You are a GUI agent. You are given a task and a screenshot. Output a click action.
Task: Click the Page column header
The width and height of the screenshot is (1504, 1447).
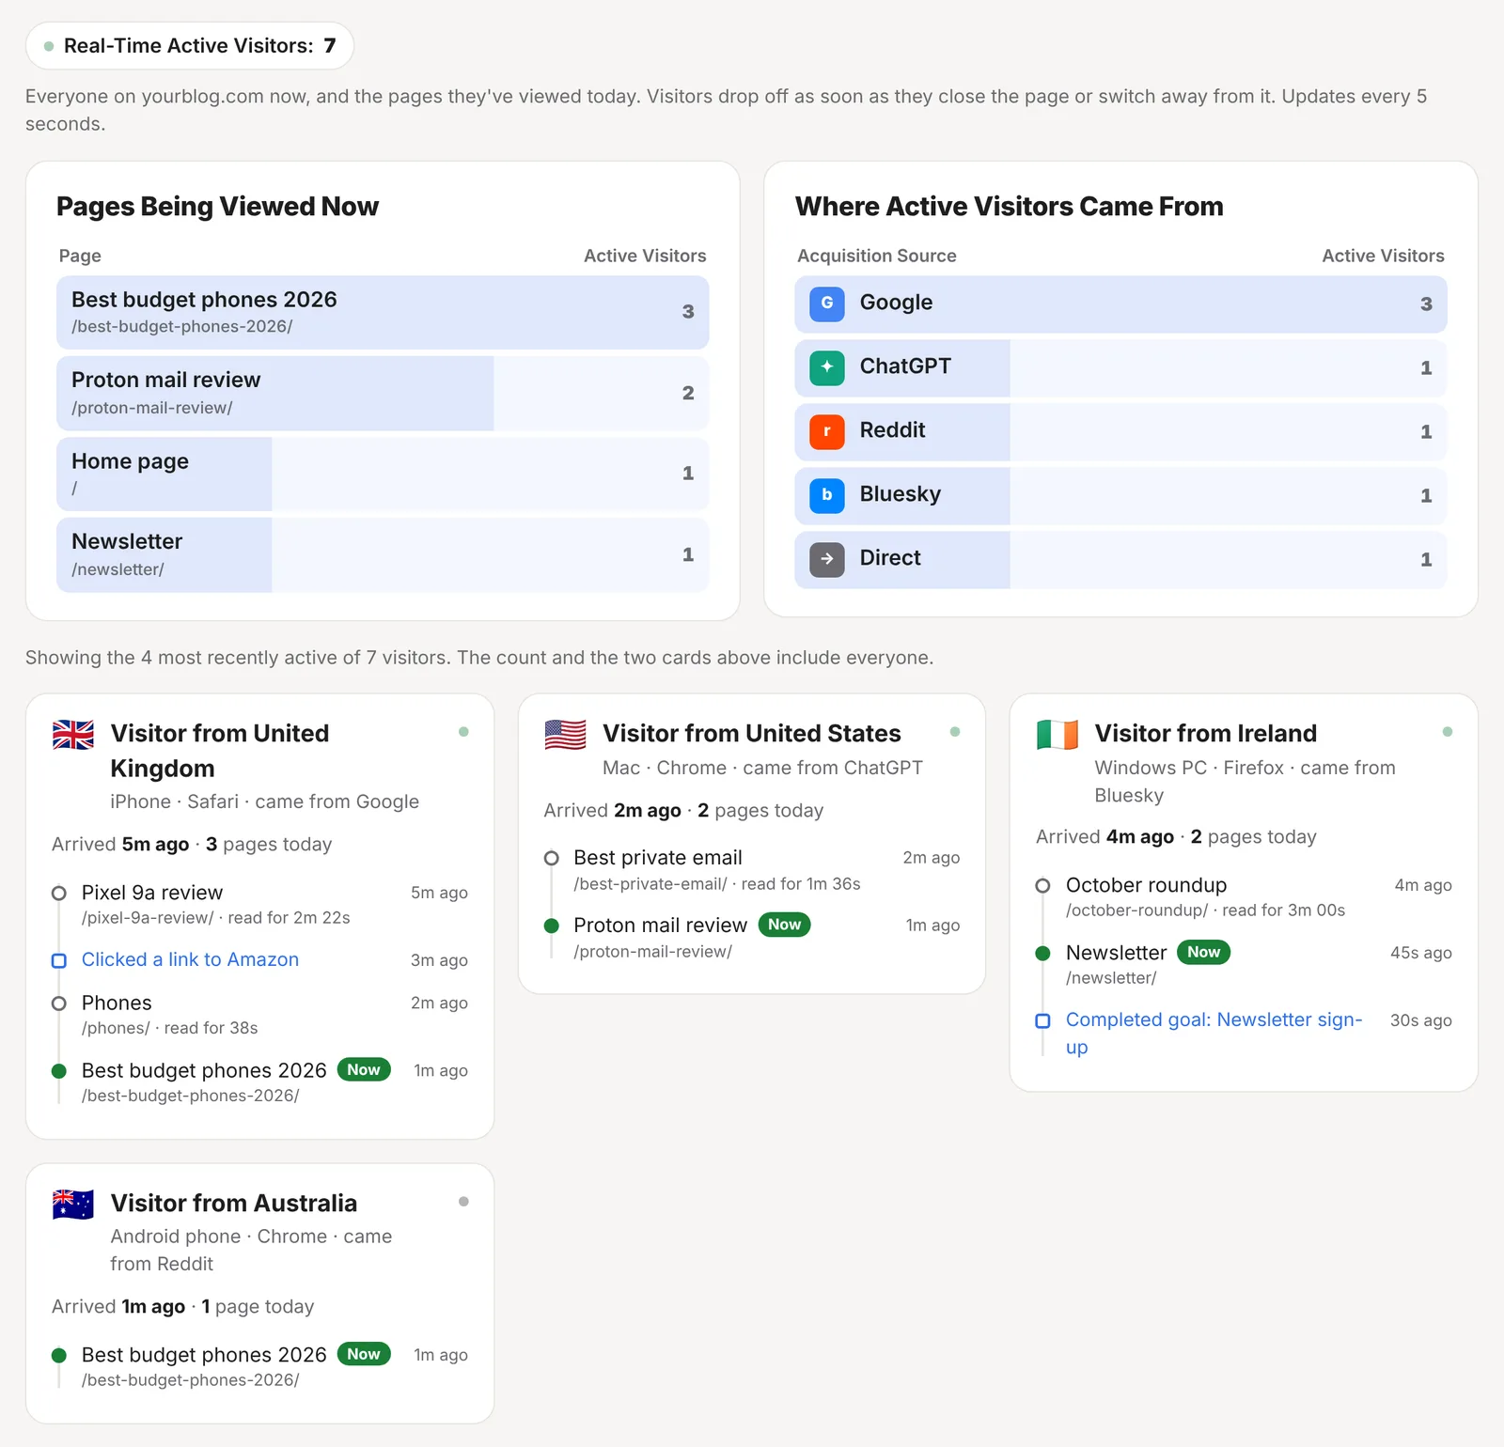pos(80,256)
